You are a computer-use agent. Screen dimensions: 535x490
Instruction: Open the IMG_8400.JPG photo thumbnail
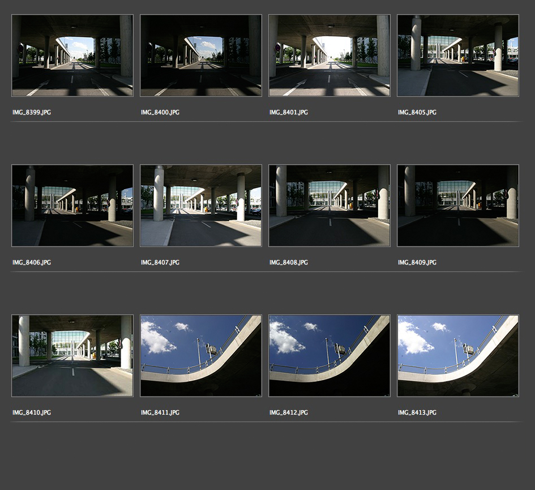pos(200,56)
